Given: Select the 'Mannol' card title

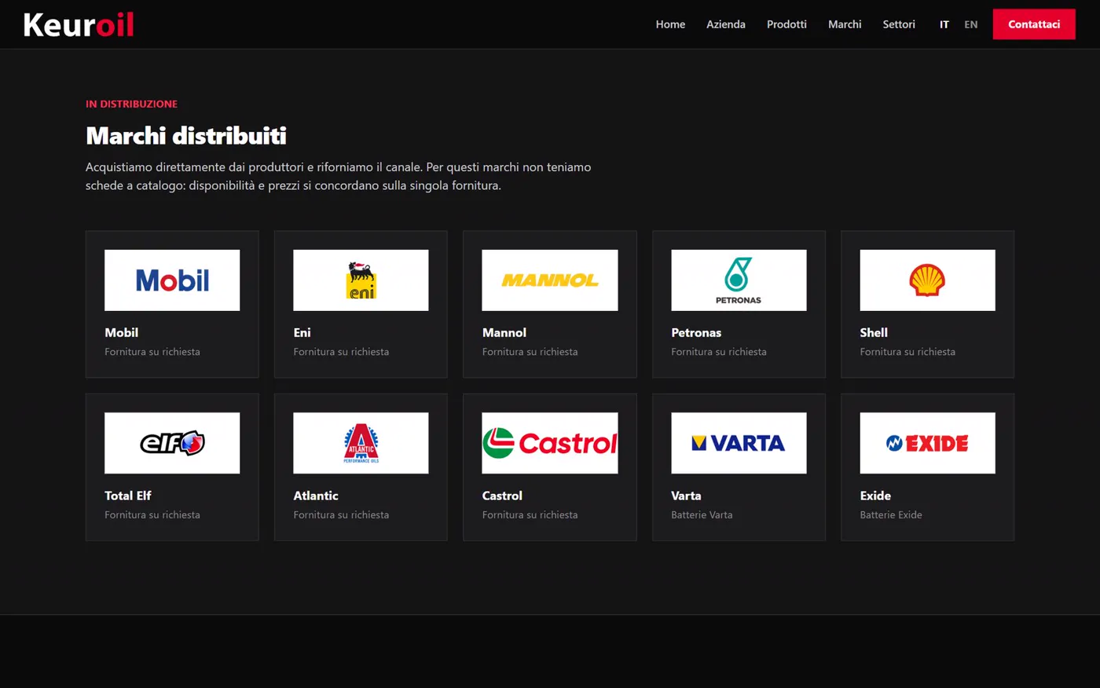Looking at the screenshot, I should coord(504,333).
